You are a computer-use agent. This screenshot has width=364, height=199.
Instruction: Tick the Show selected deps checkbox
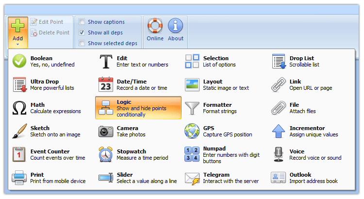(x=82, y=43)
